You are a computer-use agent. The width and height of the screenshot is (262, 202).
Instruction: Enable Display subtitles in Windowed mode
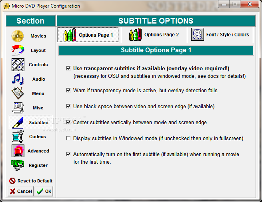pyautogui.click(x=68, y=138)
